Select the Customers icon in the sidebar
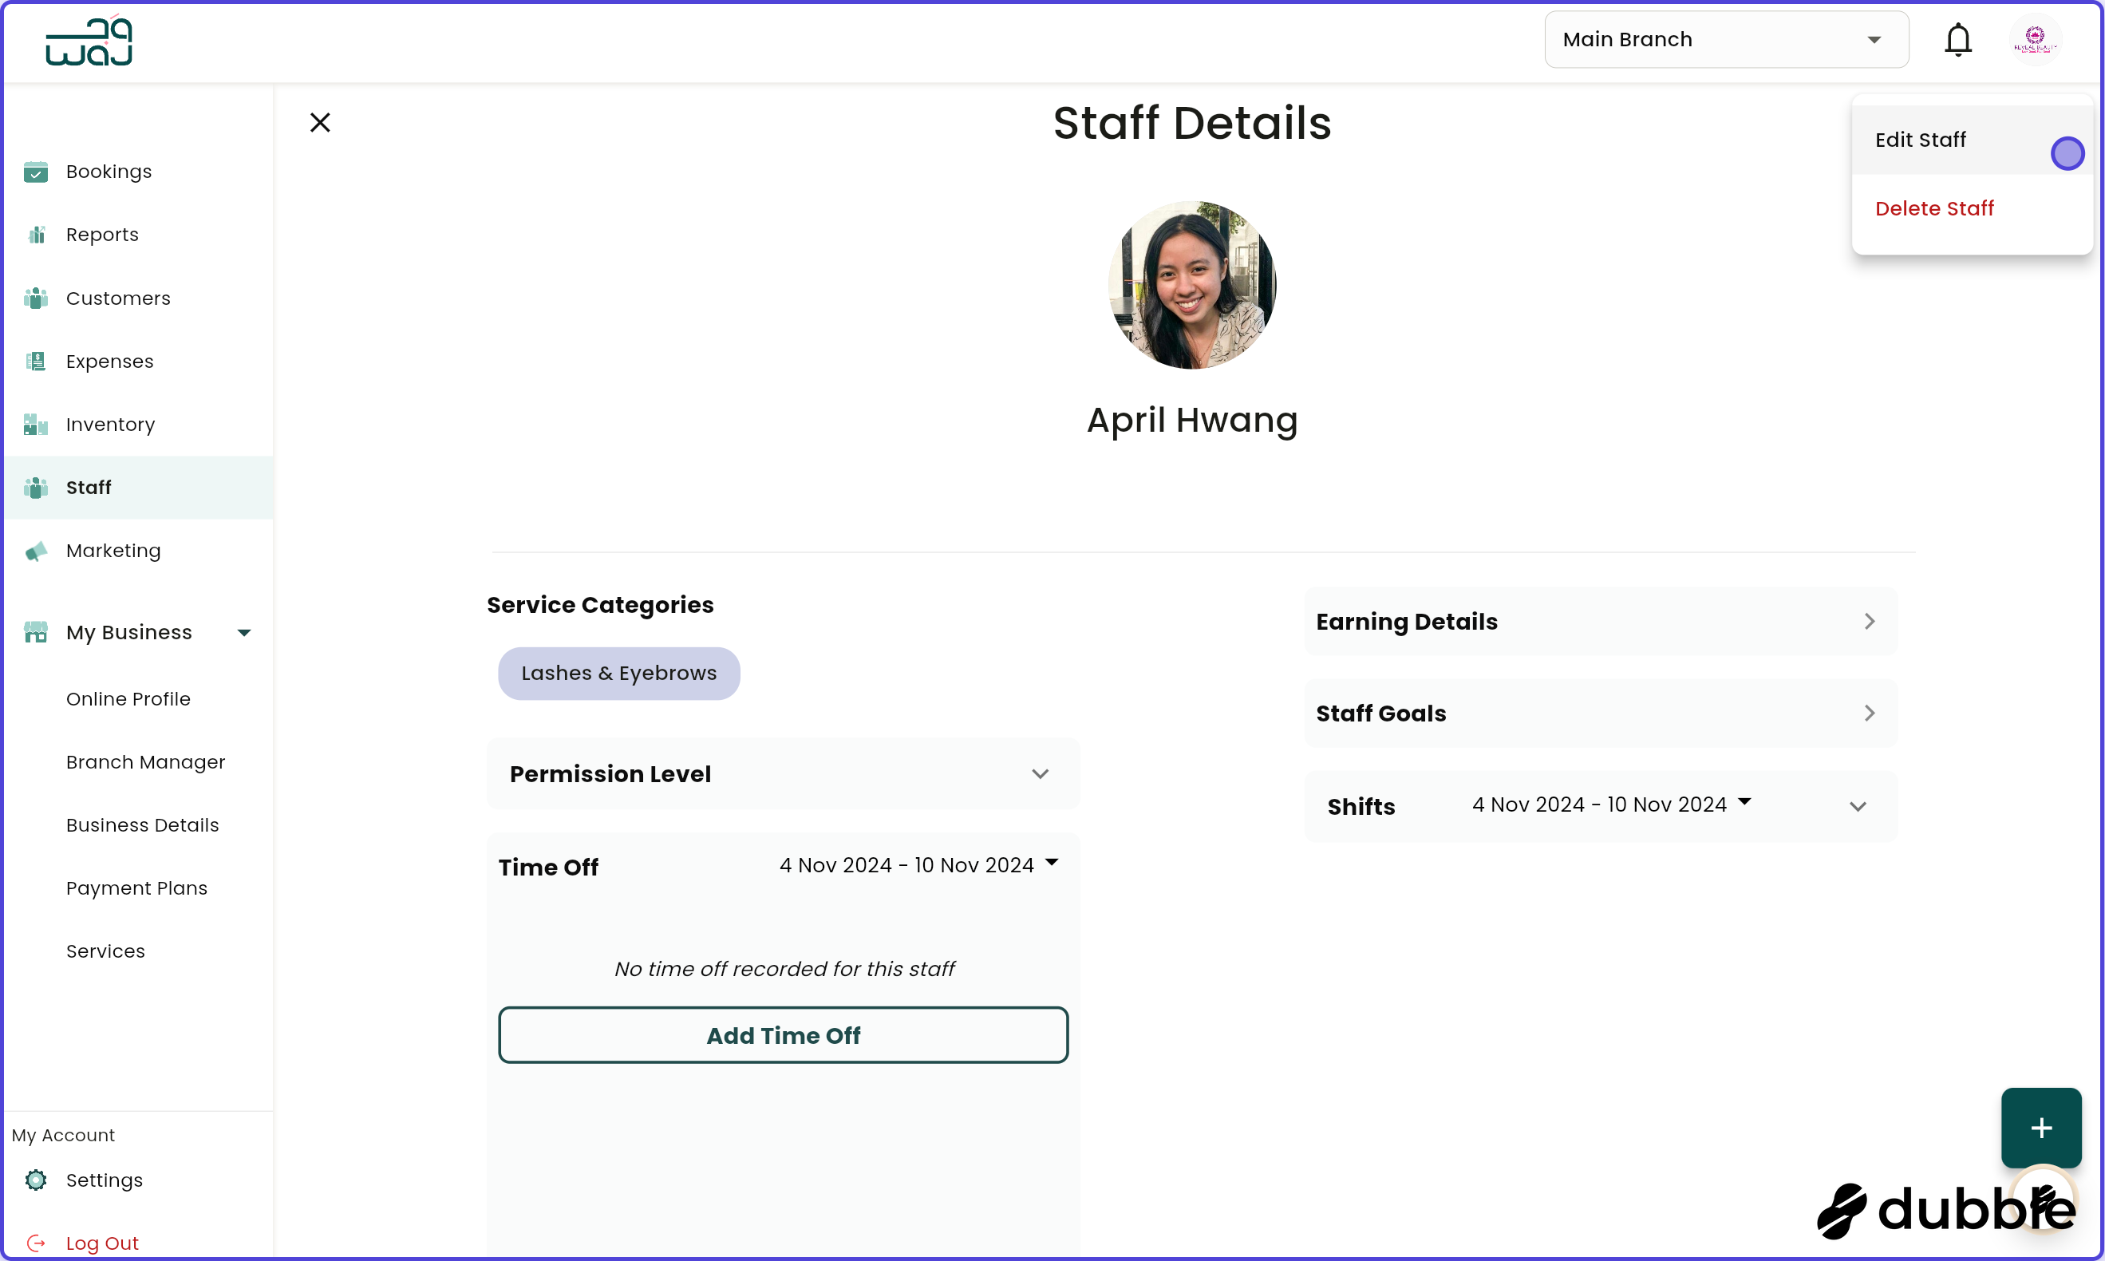Image resolution: width=2105 pixels, height=1261 pixels. pos(37,298)
